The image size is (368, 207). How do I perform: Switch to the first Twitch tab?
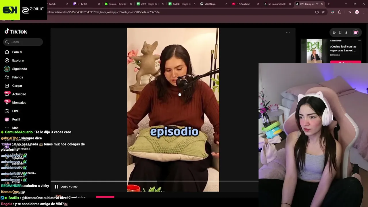(x=52, y=4)
